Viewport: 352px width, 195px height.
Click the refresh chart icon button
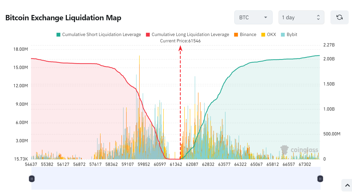pos(339,17)
